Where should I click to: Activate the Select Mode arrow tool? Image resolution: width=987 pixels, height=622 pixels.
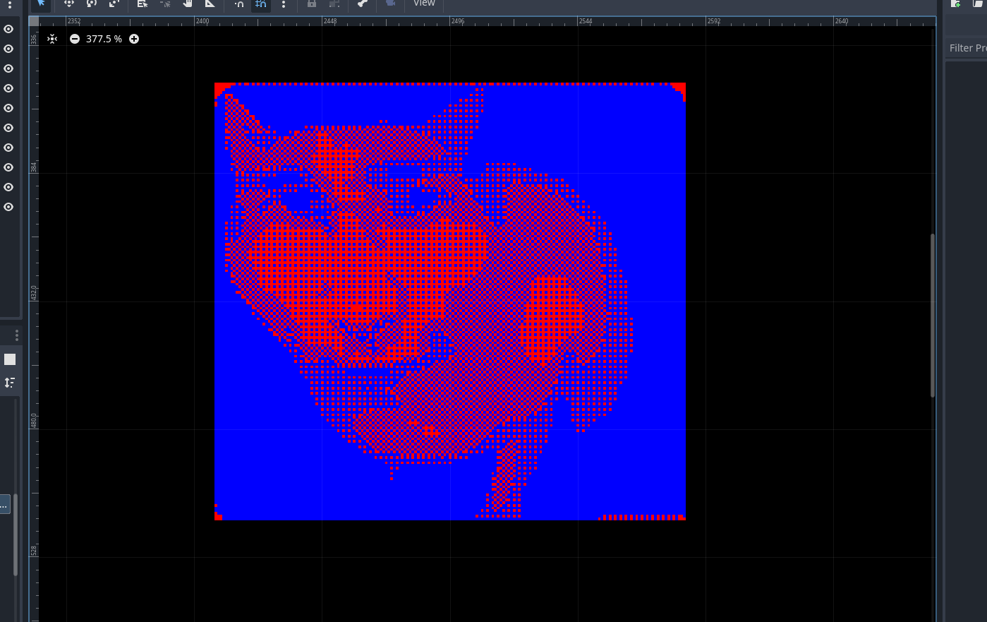point(41,3)
